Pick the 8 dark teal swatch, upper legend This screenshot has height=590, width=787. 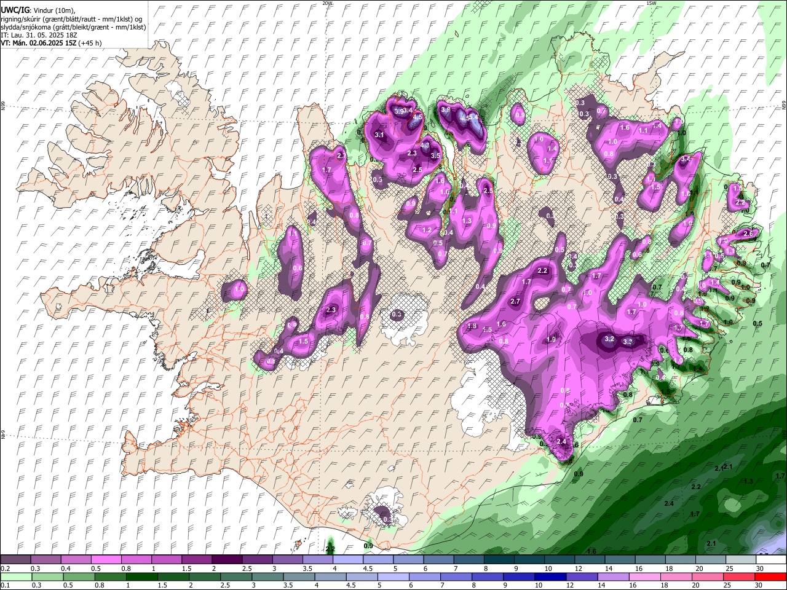click(x=499, y=560)
